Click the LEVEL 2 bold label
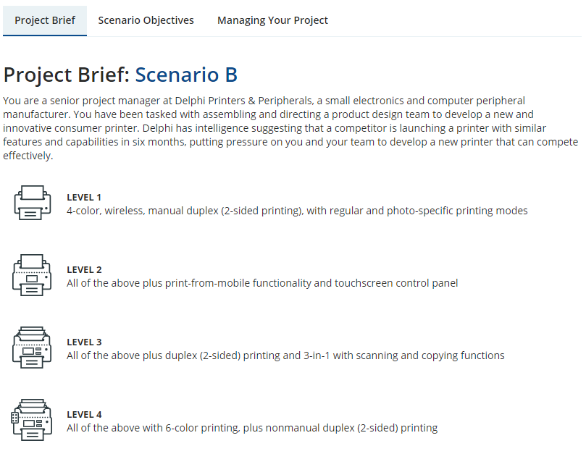586x459 pixels. pyautogui.click(x=83, y=269)
